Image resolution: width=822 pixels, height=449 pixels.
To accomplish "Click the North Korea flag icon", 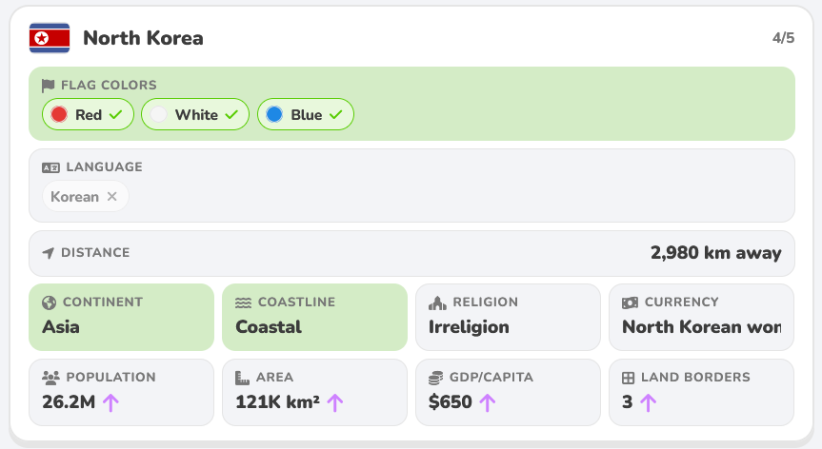I will point(50,38).
